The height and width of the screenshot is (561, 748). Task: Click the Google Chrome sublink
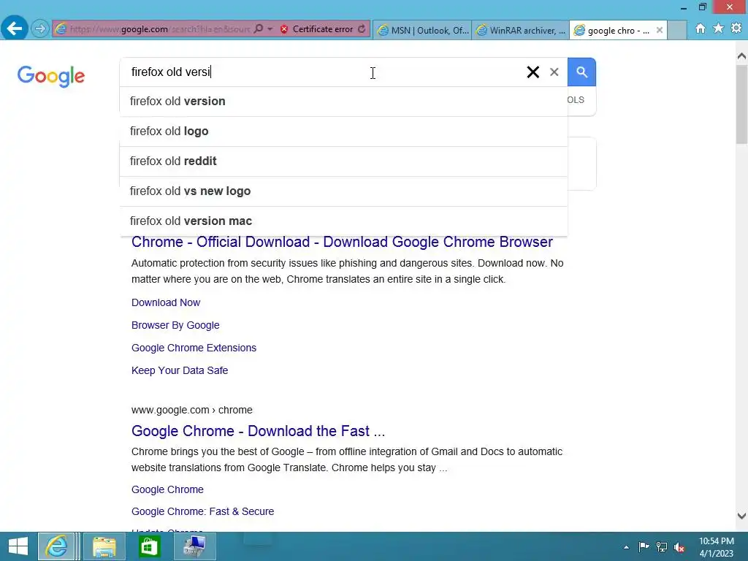167,489
